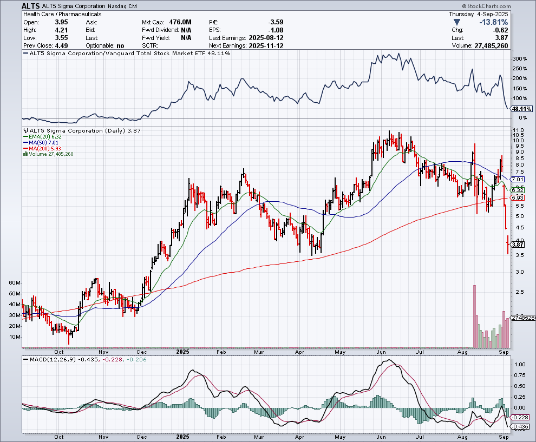The width and height of the screenshot is (536, 442).
Task: Select the green EMA(20) line marker
Action: (x=27, y=136)
